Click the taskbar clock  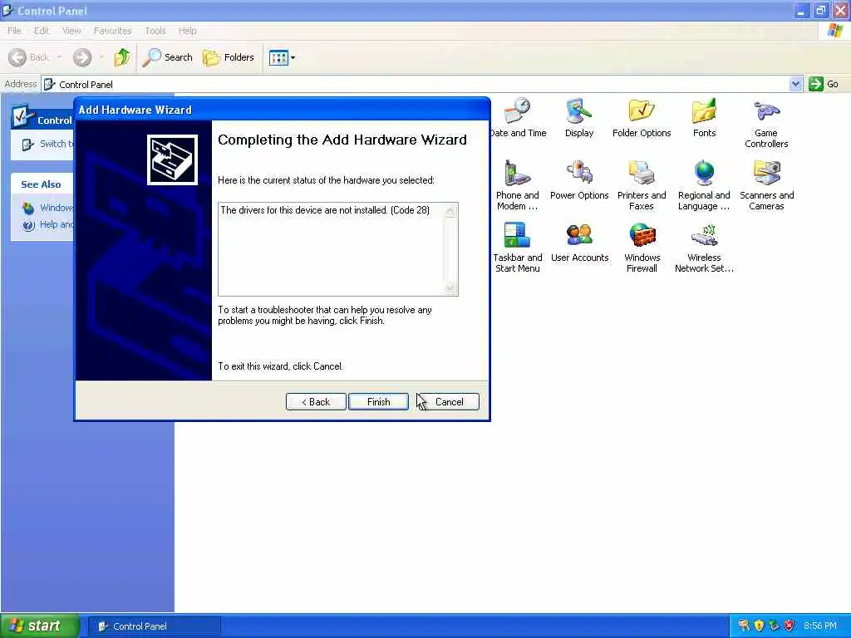click(x=819, y=626)
